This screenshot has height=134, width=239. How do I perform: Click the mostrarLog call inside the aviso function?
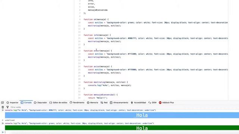(105, 73)
